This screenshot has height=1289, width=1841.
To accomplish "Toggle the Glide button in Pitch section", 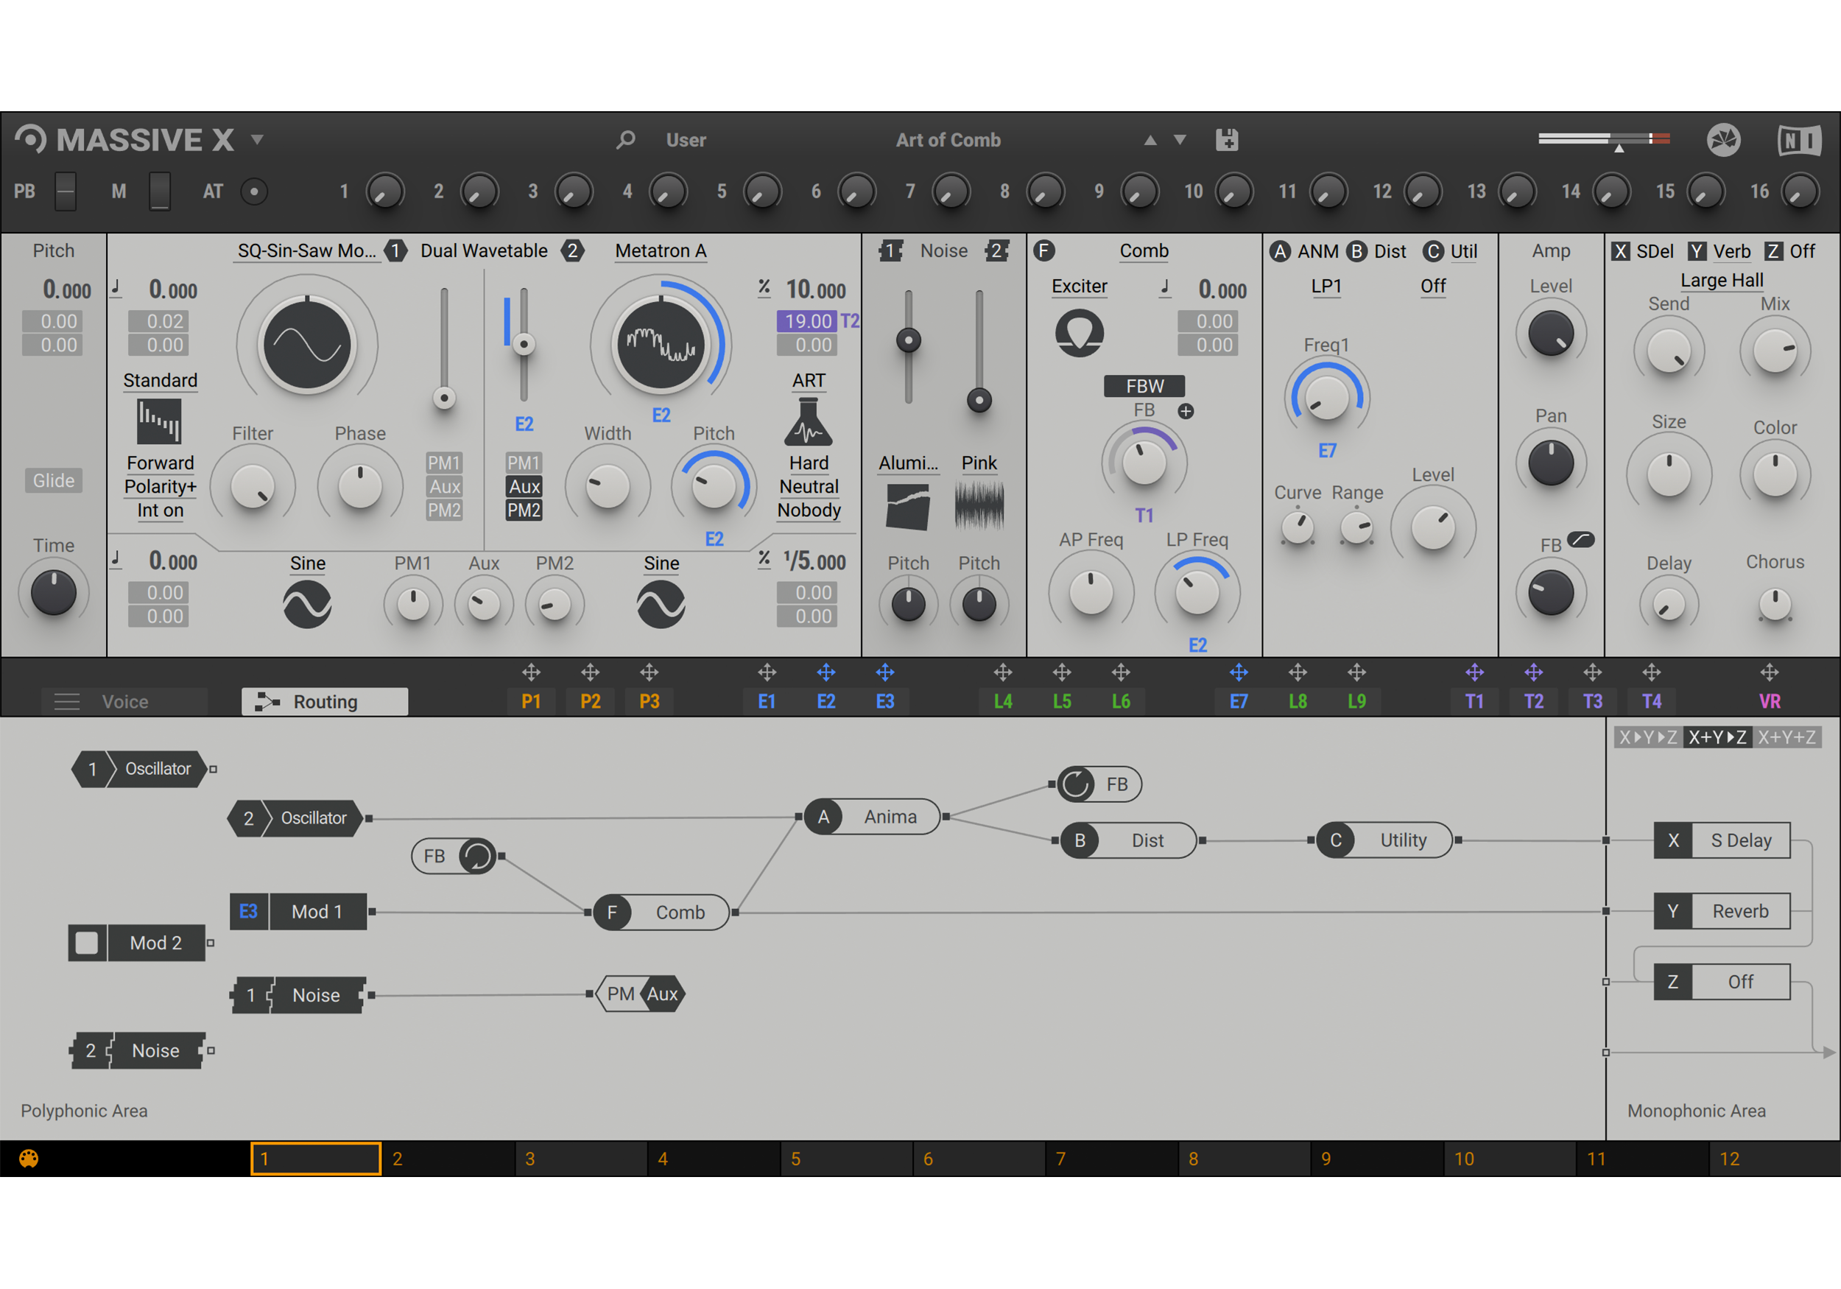I will point(54,480).
